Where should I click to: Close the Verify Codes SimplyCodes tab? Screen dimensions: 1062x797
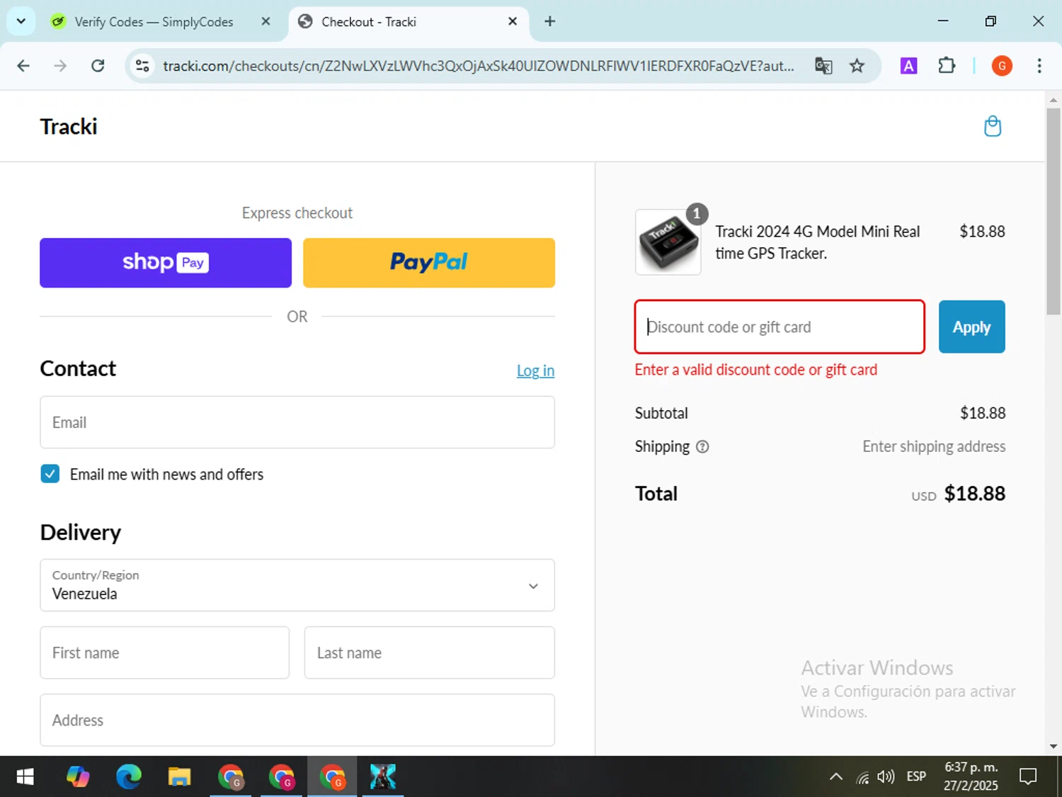click(x=265, y=21)
